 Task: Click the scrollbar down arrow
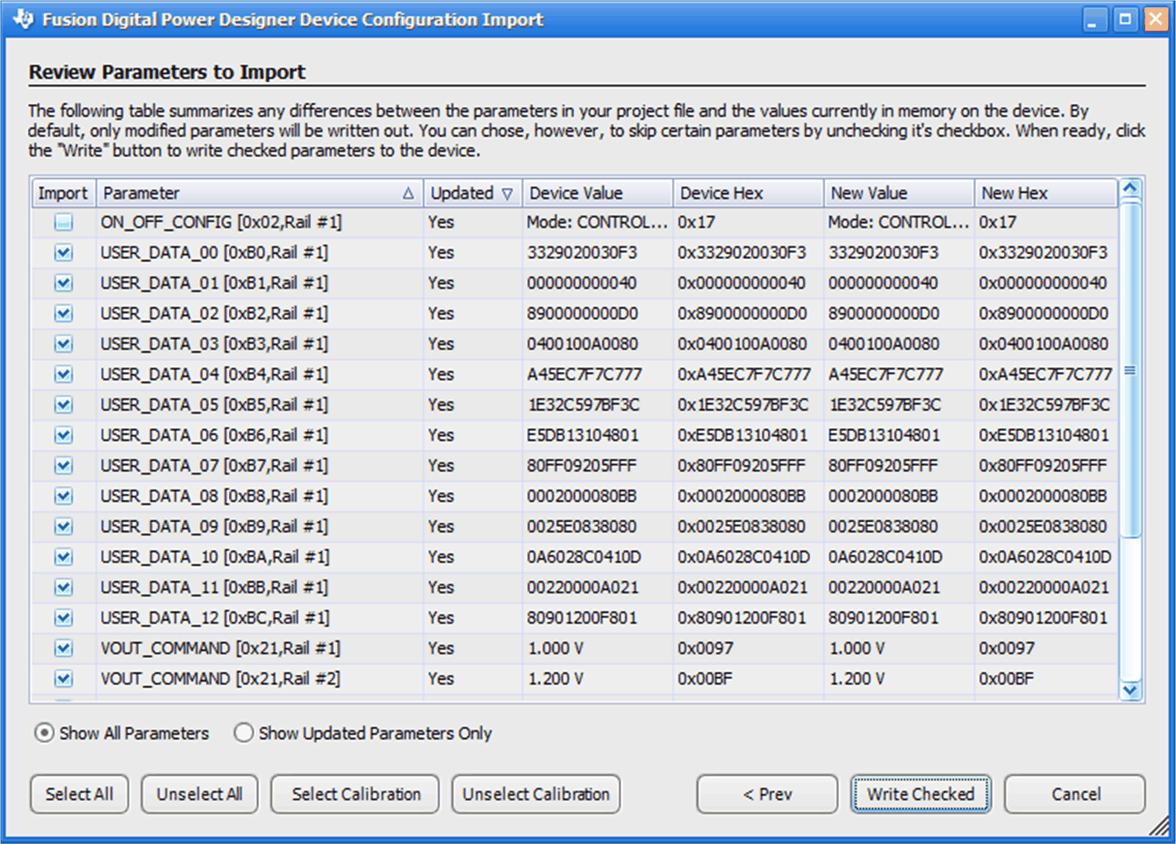(1130, 692)
